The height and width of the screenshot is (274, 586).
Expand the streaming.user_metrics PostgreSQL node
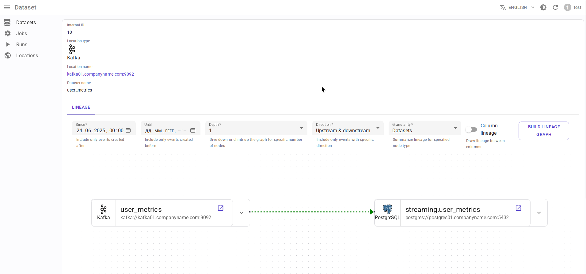pos(539,213)
